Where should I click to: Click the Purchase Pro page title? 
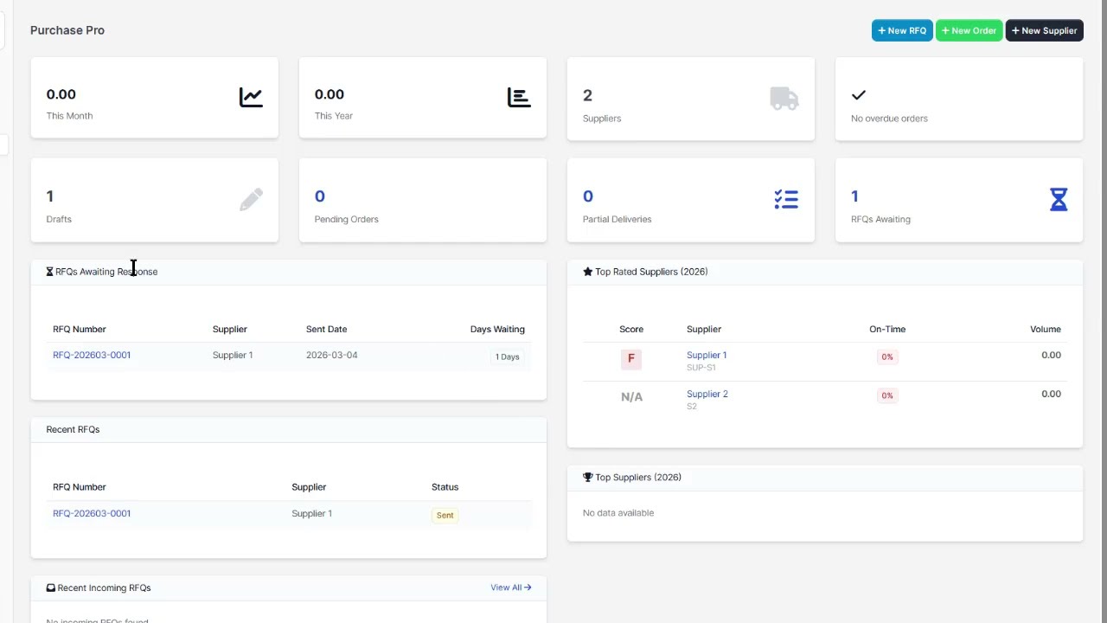(67, 30)
